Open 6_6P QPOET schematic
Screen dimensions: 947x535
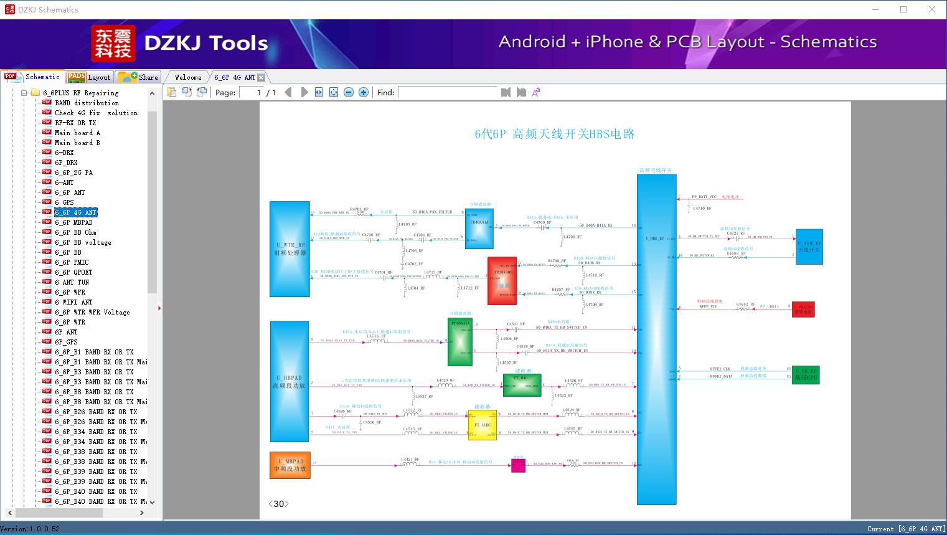[73, 272]
